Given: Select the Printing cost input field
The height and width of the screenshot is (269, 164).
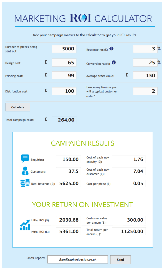Looking at the screenshot, I should (x=64, y=76).
